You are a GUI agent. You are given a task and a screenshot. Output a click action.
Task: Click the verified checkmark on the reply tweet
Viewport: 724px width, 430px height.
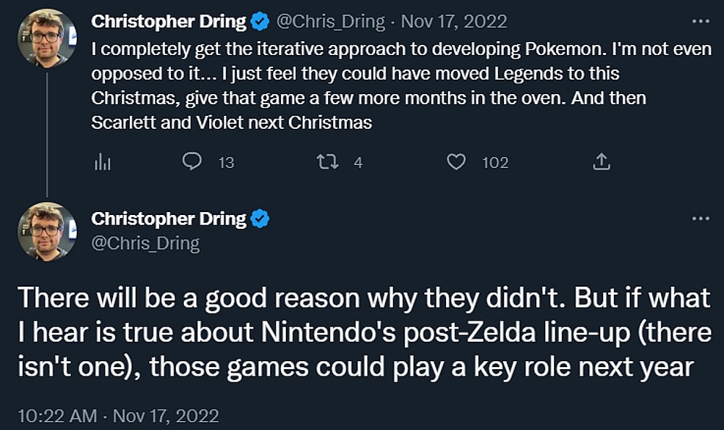point(261,219)
